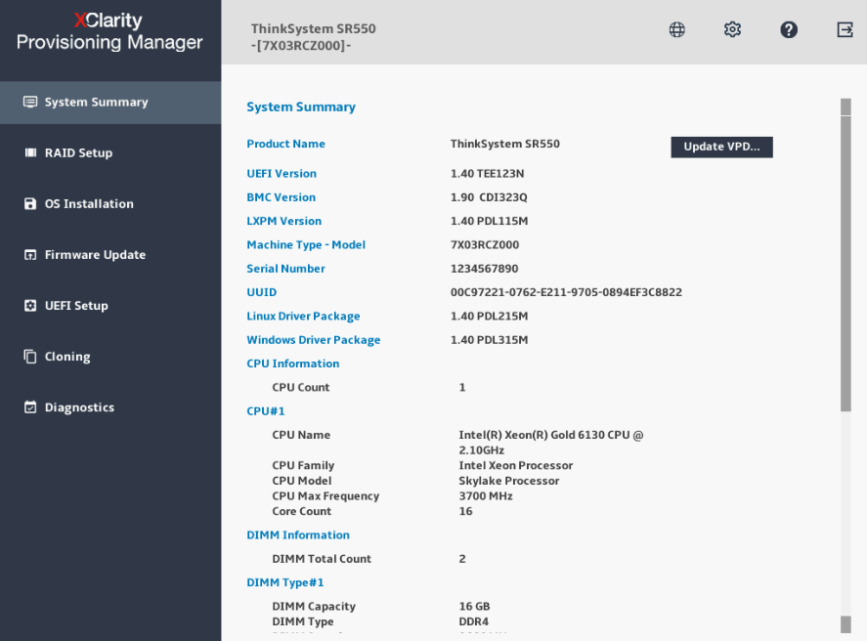Viewport: 867px width, 641px height.
Task: Click the Machine Type - Model label
Action: (306, 245)
